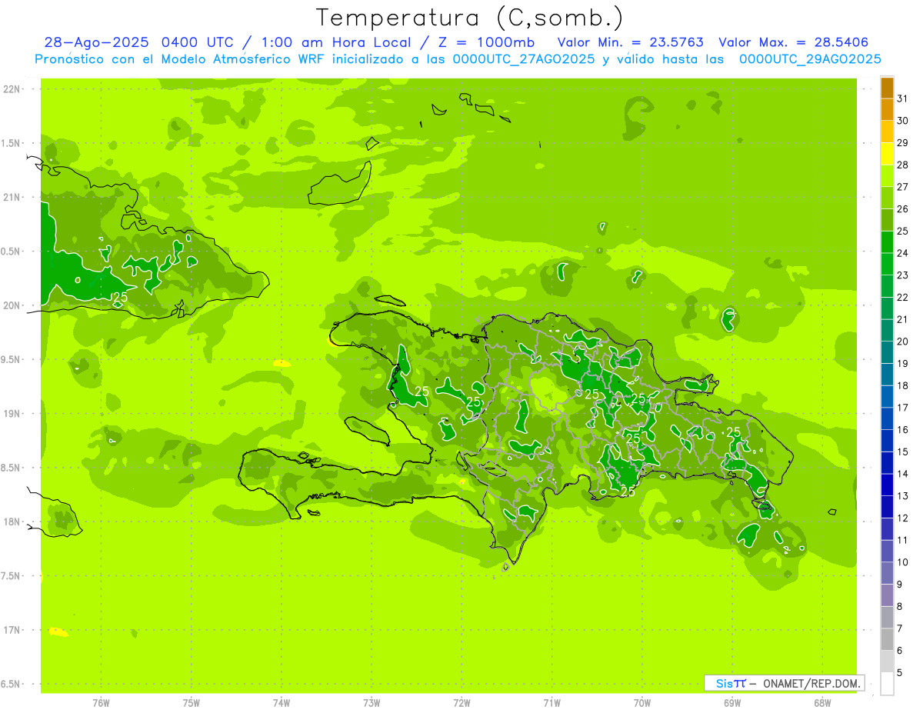
Task: Click the 19N latitude axis label
Action: pyautogui.click(x=12, y=414)
